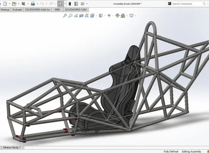Expand the Display Style cube dropdown
The width and height of the screenshot is (209, 153).
coord(105,16)
